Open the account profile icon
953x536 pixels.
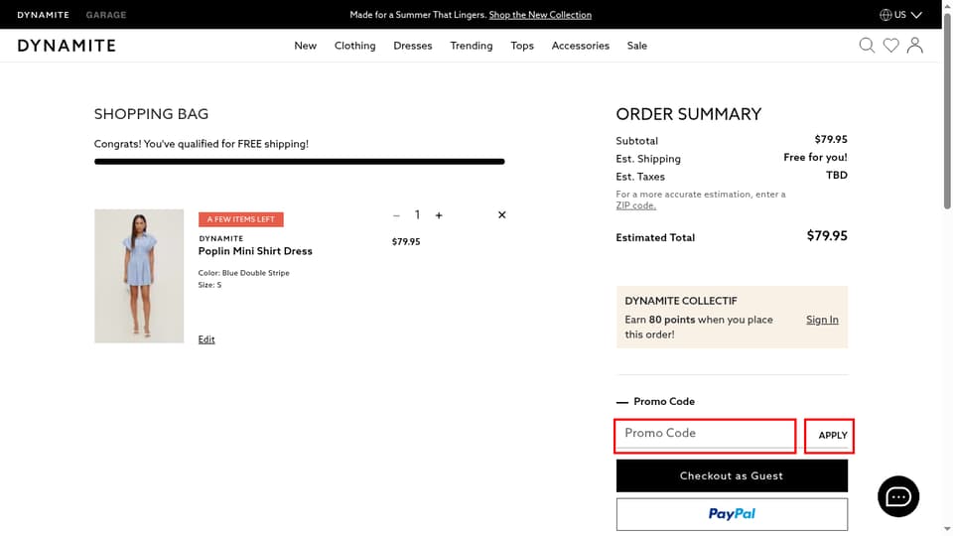pos(914,46)
